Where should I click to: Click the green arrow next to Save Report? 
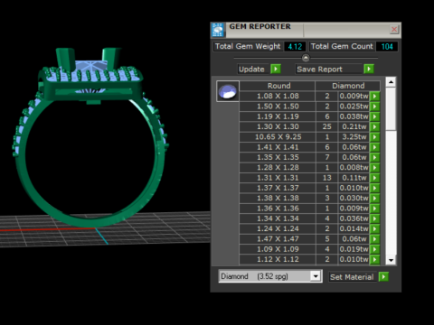click(369, 69)
